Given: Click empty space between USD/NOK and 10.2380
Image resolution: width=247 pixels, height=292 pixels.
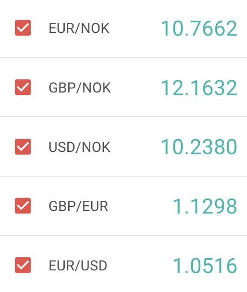Looking at the screenshot, I should pos(136,147).
